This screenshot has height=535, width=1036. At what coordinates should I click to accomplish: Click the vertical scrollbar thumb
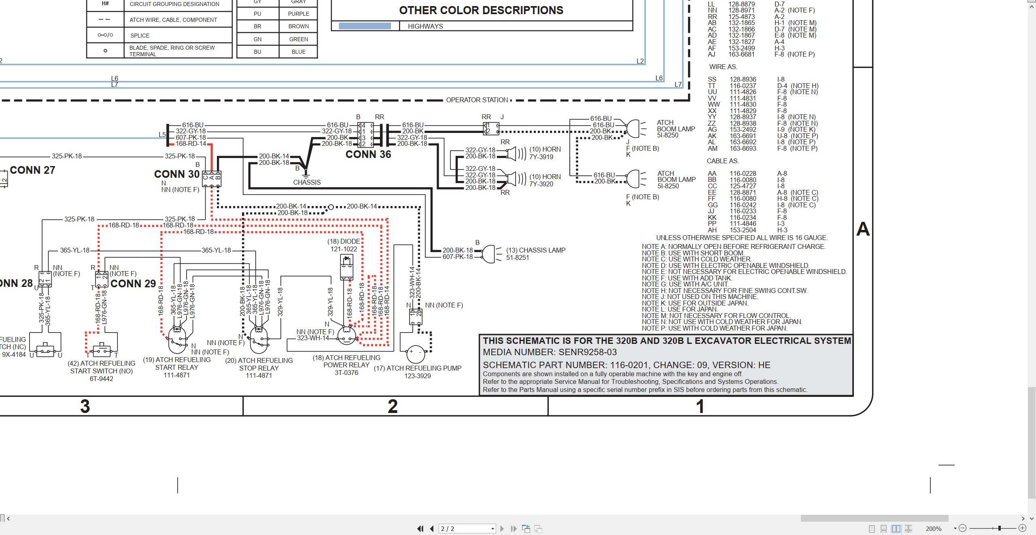1032,442
